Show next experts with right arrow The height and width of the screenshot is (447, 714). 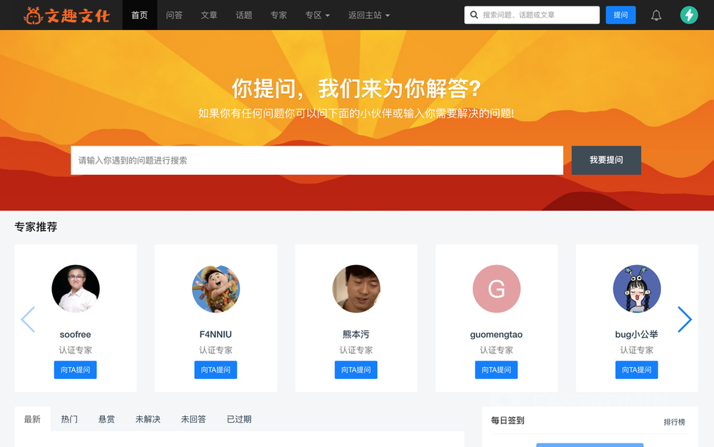coord(685,319)
